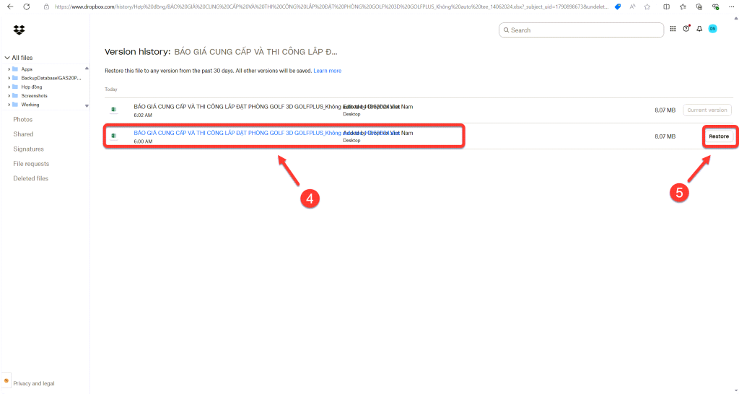739x394 pixels.
Task: Open the help question mark icon
Action: coord(686,30)
